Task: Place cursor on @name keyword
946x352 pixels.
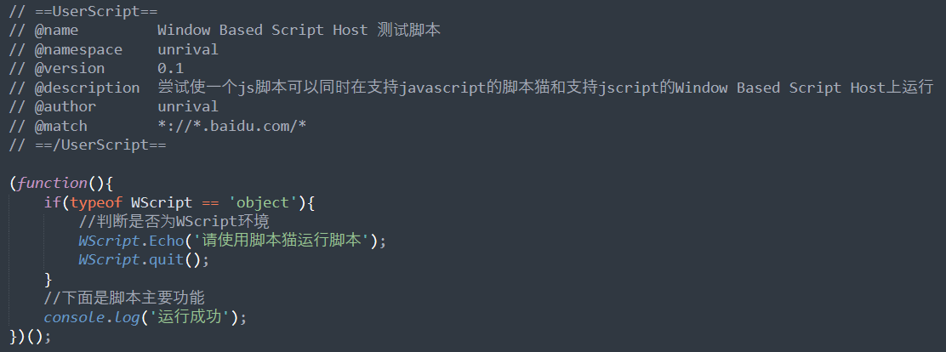Action: tap(57, 30)
